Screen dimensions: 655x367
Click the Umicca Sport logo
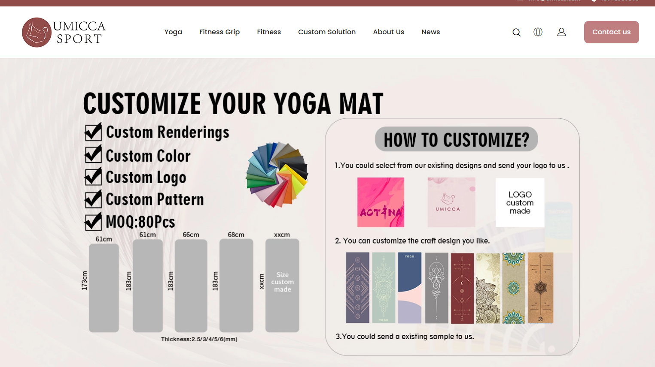[x=64, y=32]
